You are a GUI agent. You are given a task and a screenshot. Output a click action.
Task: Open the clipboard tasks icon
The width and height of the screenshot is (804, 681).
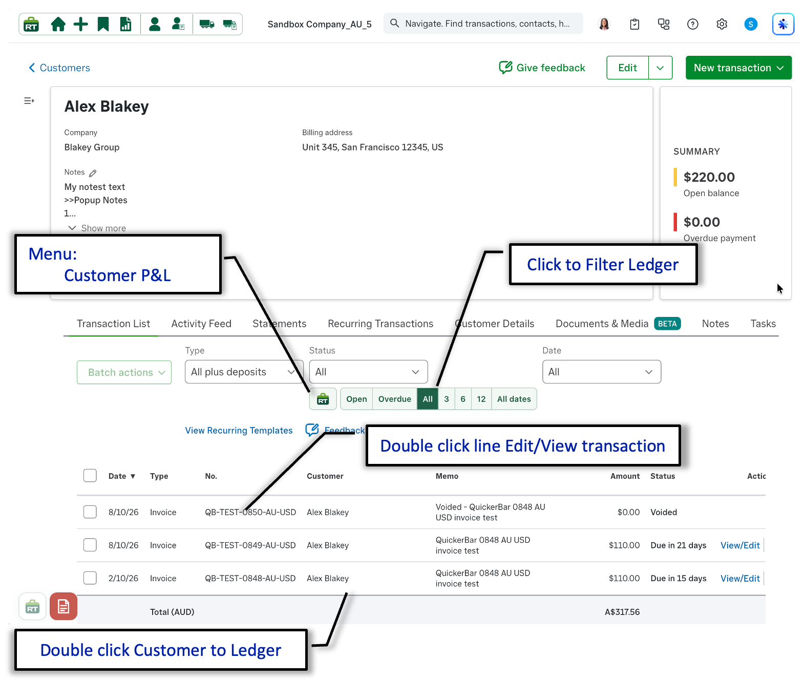click(x=634, y=24)
